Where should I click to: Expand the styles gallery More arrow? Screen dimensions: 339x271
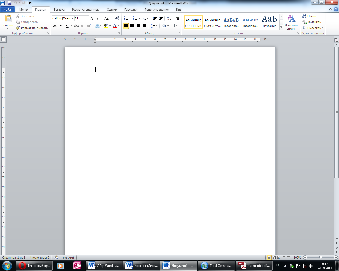[x=281, y=28]
